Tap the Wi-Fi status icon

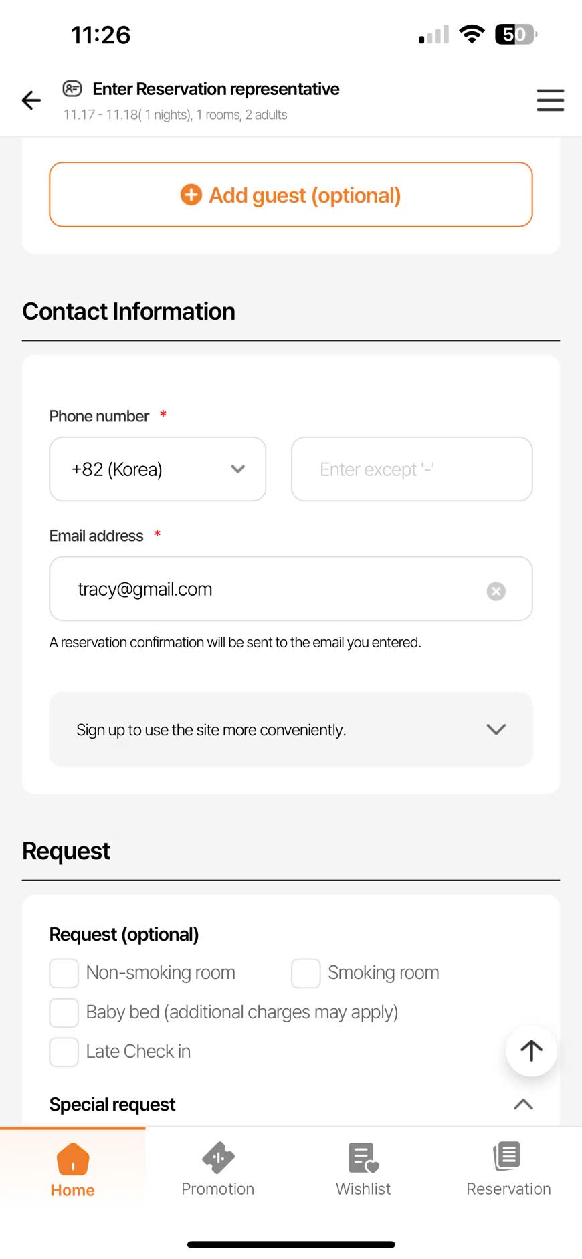pos(472,34)
